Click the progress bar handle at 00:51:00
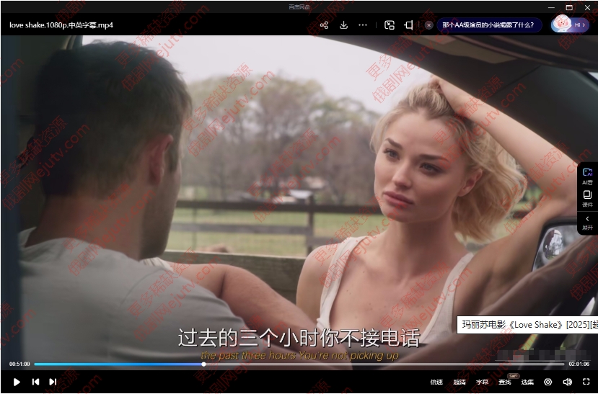 [x=203, y=364]
